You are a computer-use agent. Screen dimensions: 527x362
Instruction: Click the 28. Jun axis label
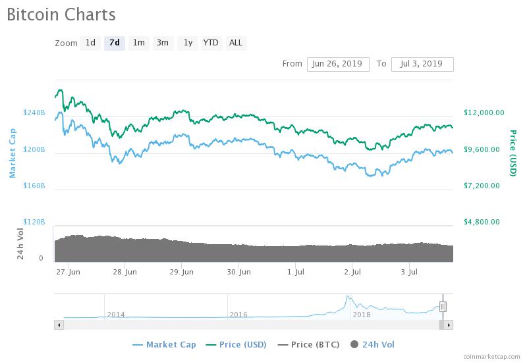[x=125, y=272]
